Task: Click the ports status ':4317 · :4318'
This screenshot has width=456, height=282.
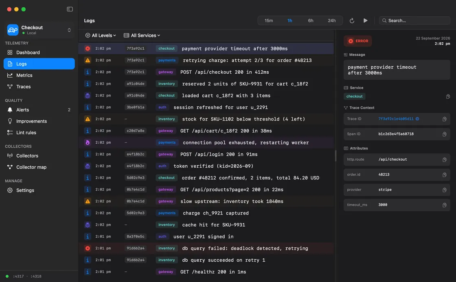Action: [x=27, y=276]
